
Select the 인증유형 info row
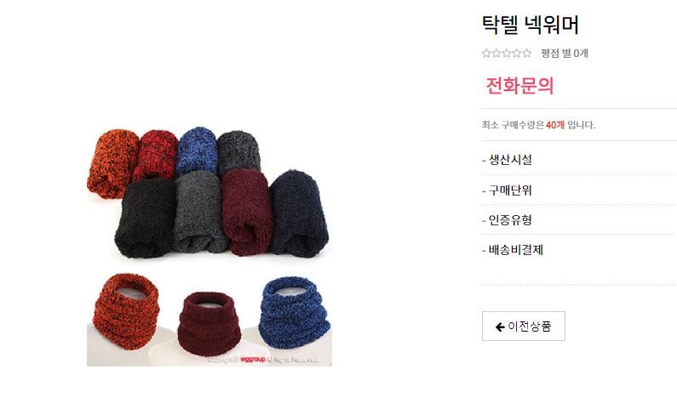pyautogui.click(x=579, y=220)
